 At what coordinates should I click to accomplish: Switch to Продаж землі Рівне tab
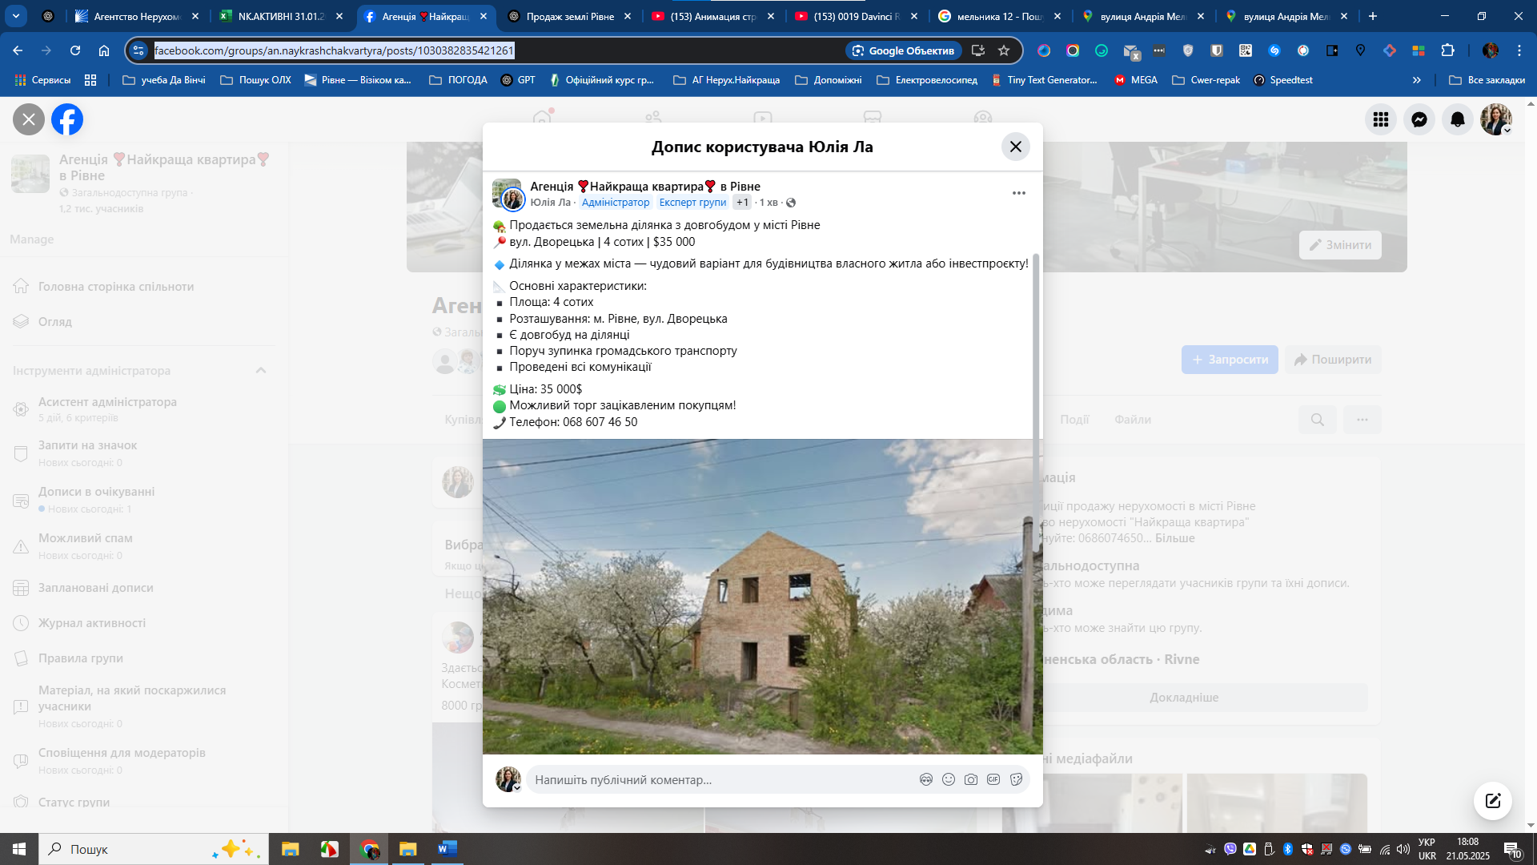click(569, 16)
